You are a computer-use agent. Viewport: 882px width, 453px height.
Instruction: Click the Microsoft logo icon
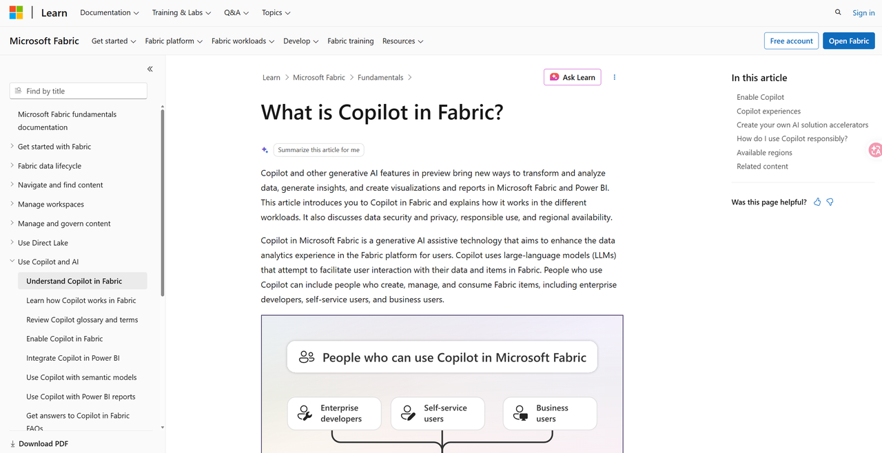16,12
